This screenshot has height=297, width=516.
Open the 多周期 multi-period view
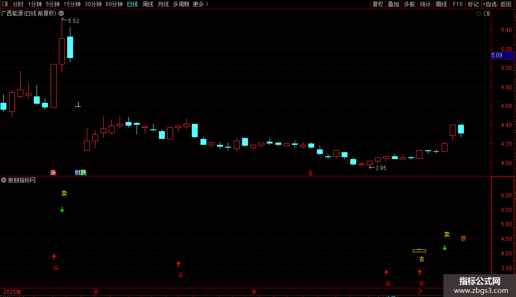(x=181, y=4)
